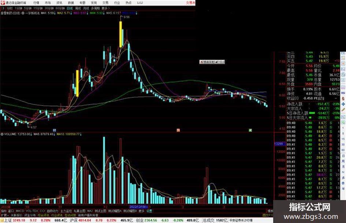Click the 月 period icon in sidebar
Screen dimensions: 346x223
pyautogui.click(x=343, y=167)
